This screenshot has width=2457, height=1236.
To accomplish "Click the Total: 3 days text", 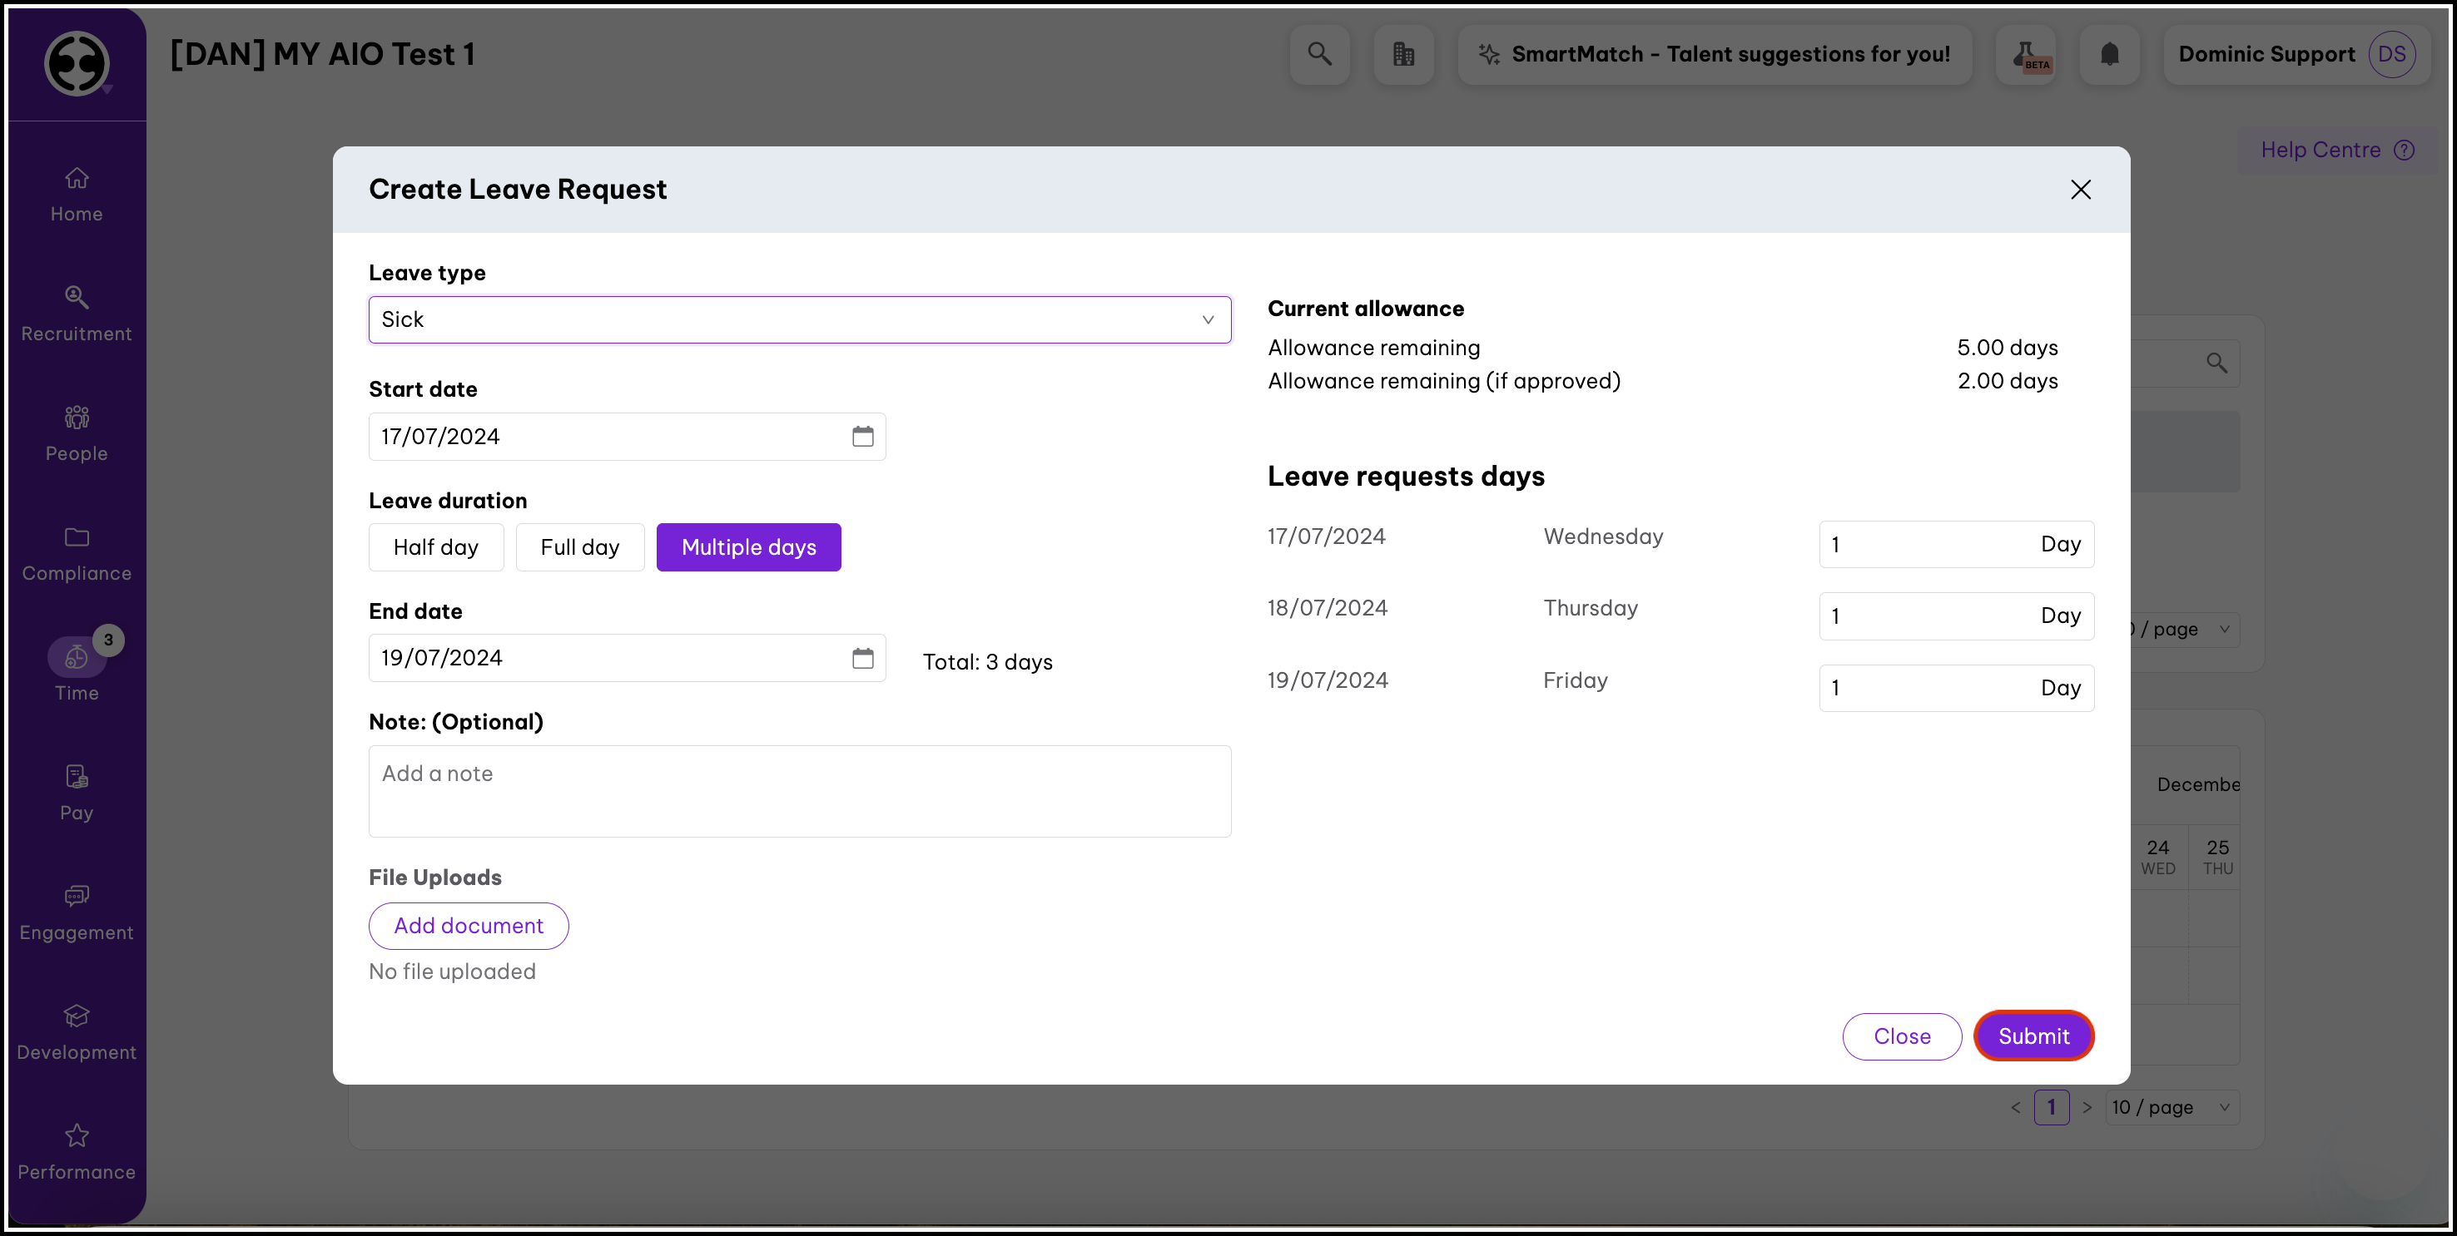I will point(987,662).
